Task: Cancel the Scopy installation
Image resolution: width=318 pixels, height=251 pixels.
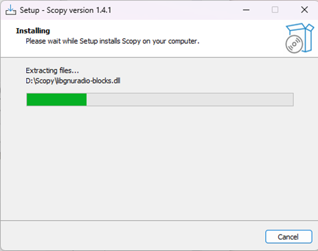Action: 288,237
